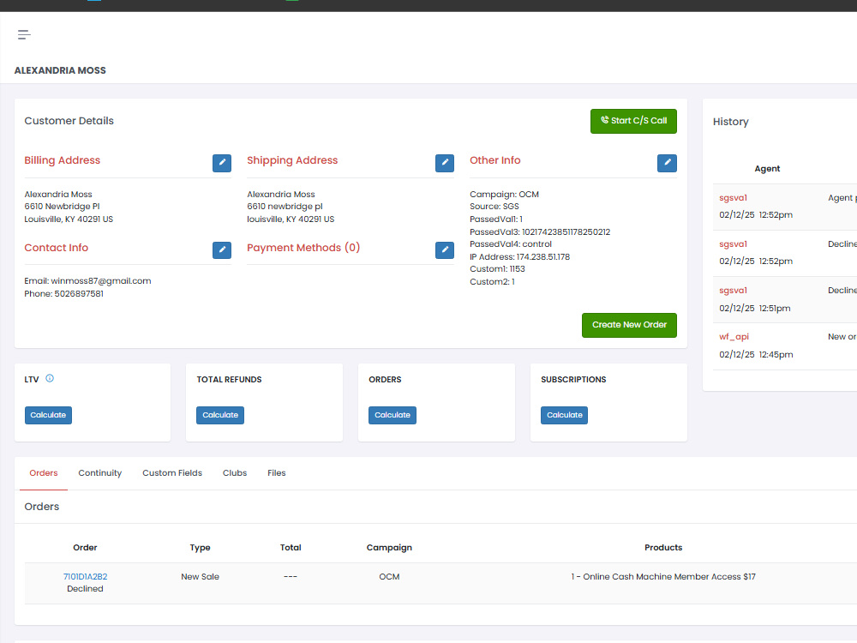The image size is (857, 643).
Task: Click the Campaign column header
Action: point(389,548)
